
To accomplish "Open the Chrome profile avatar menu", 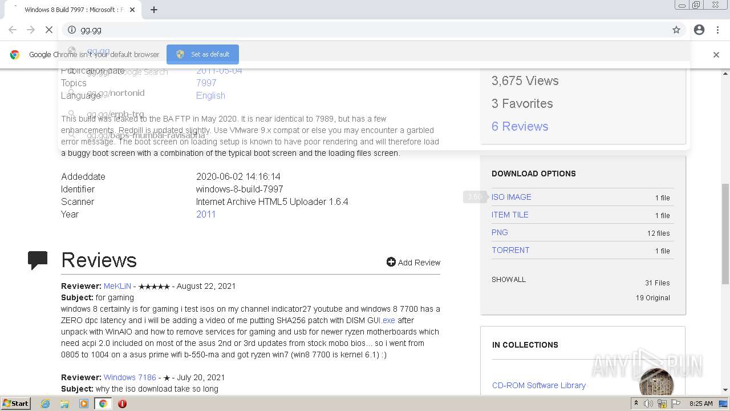I will click(x=699, y=30).
